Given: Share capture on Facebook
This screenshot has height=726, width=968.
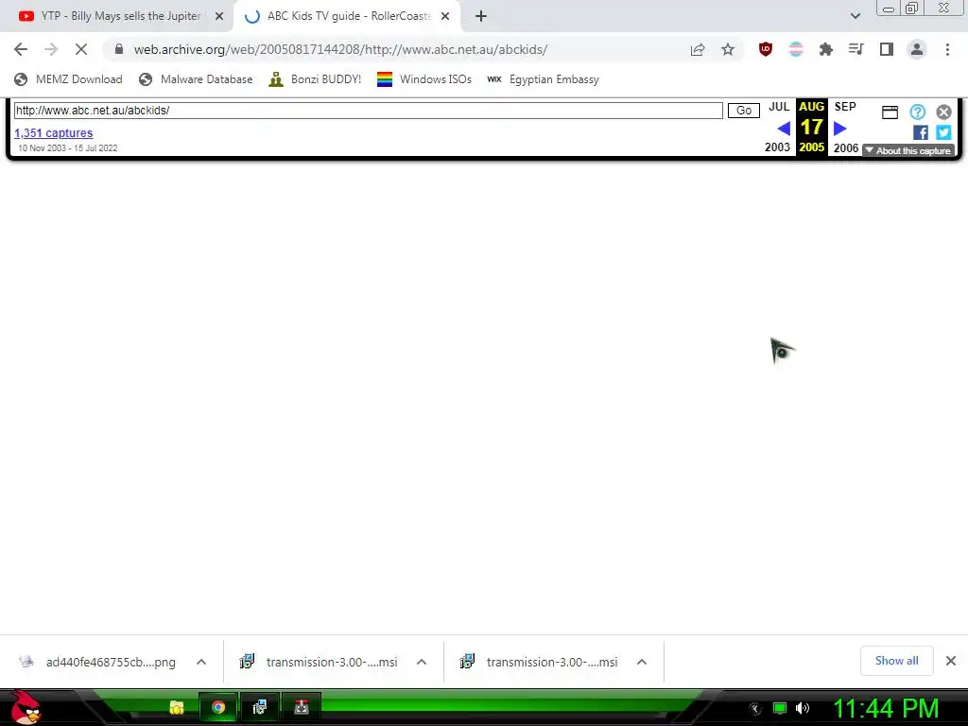Looking at the screenshot, I should (x=921, y=132).
